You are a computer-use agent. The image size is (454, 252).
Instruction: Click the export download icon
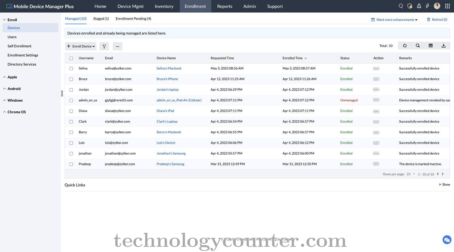[444, 46]
